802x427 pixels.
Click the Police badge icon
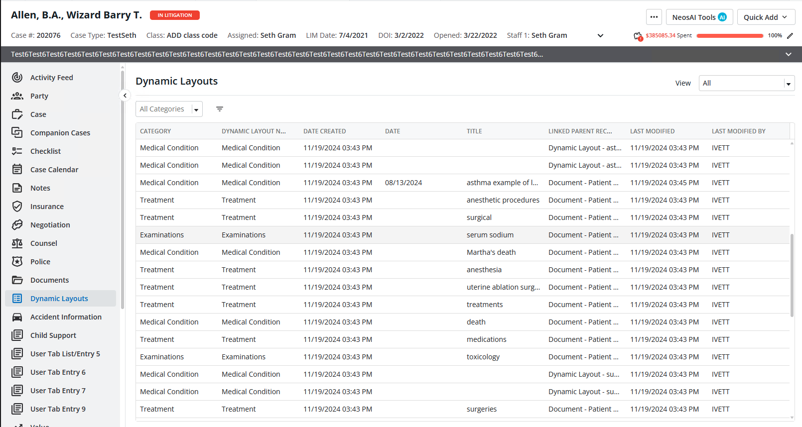pos(17,261)
